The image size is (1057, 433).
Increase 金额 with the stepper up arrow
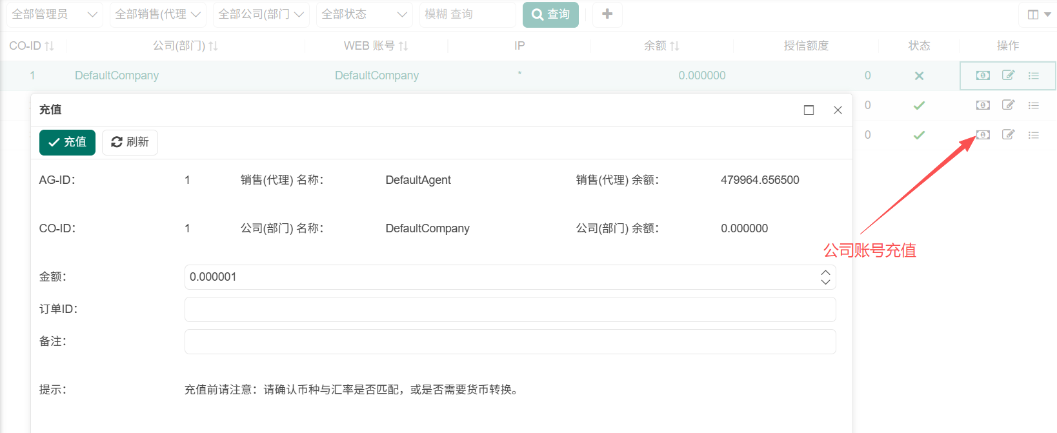click(x=825, y=272)
